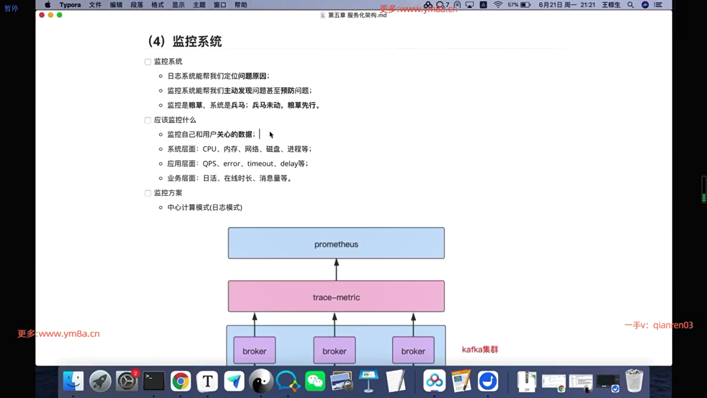Open the battery status menu
This screenshot has height=398, width=707.
point(525,5)
